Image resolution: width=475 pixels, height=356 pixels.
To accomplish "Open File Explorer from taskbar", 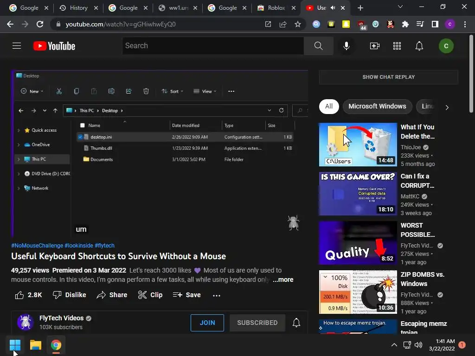I will point(35,345).
